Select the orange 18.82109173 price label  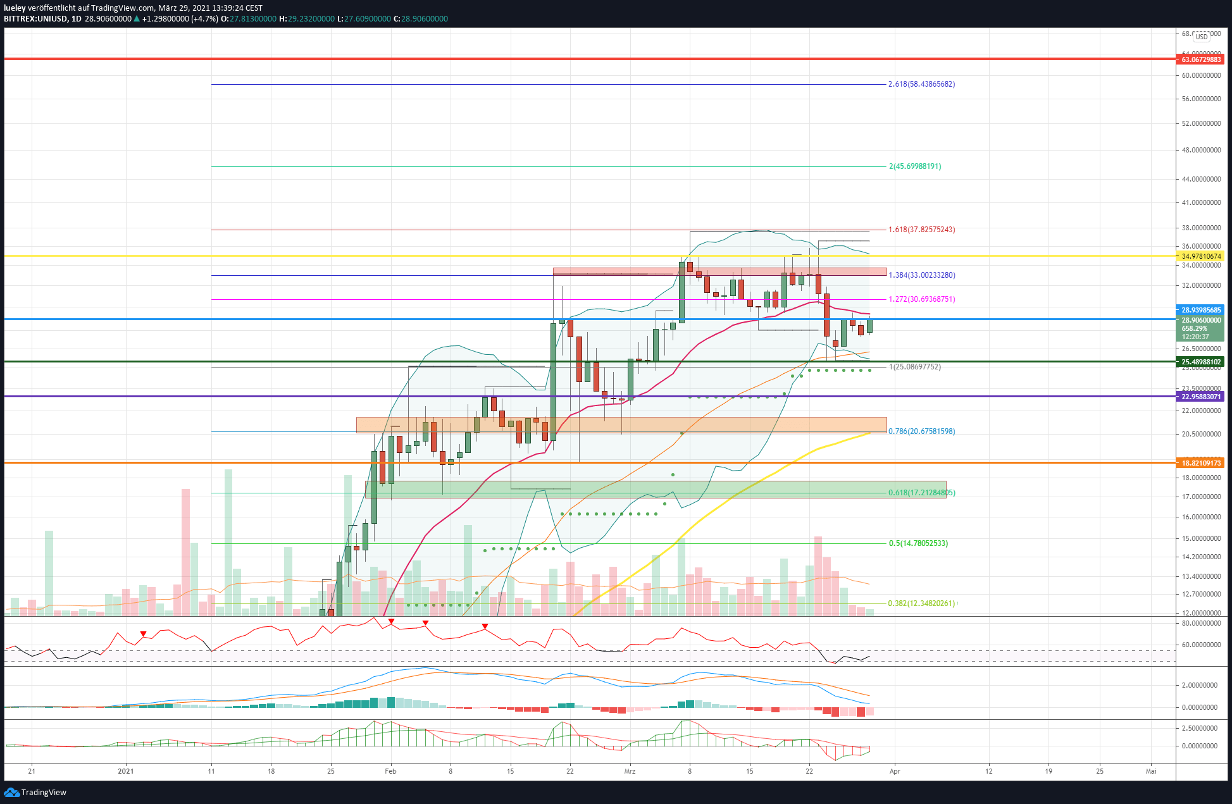[x=1200, y=463]
